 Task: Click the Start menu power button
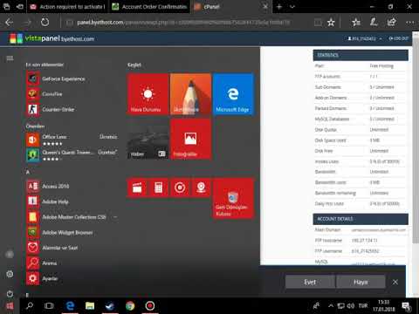[10, 294]
